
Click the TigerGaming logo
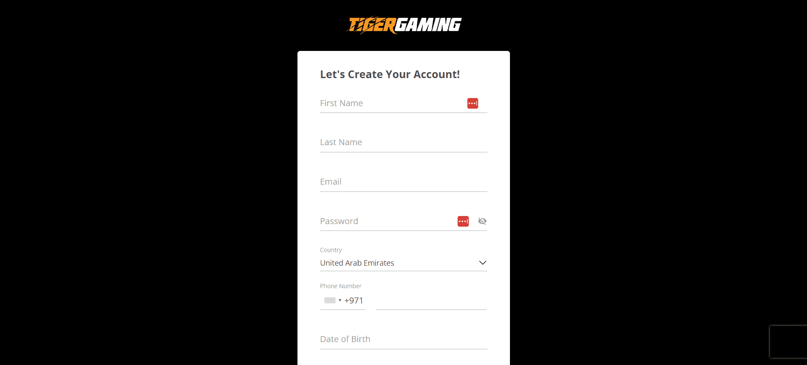click(404, 25)
